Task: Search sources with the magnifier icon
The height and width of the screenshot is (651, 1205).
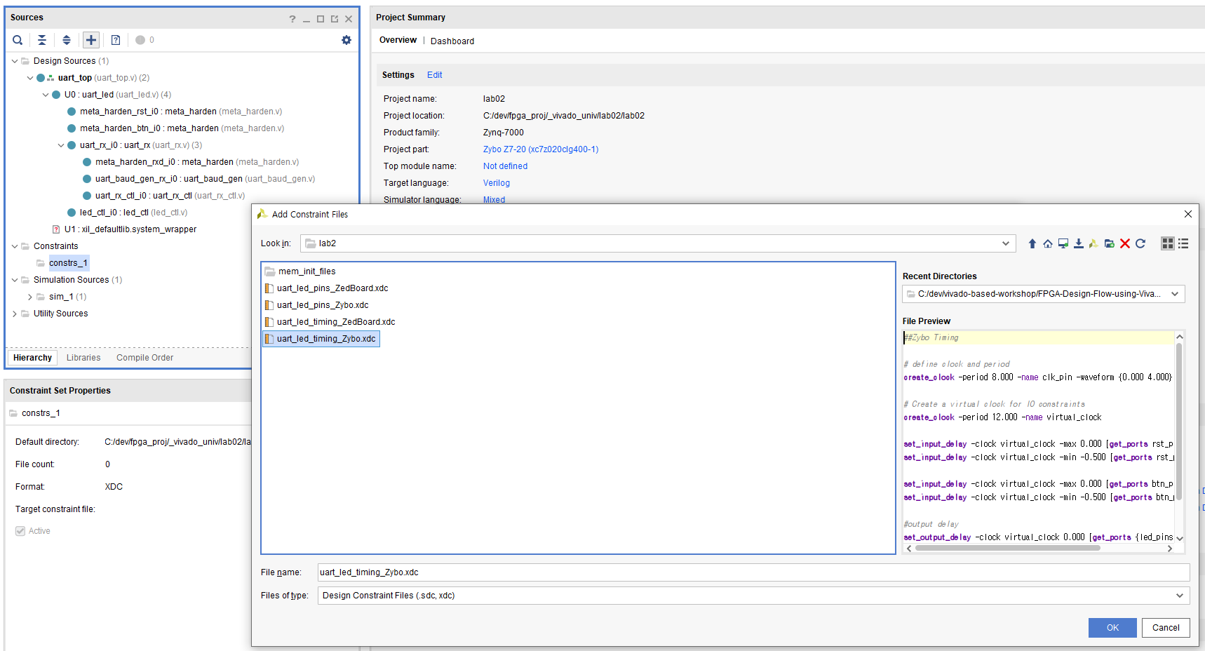Action: click(18, 40)
